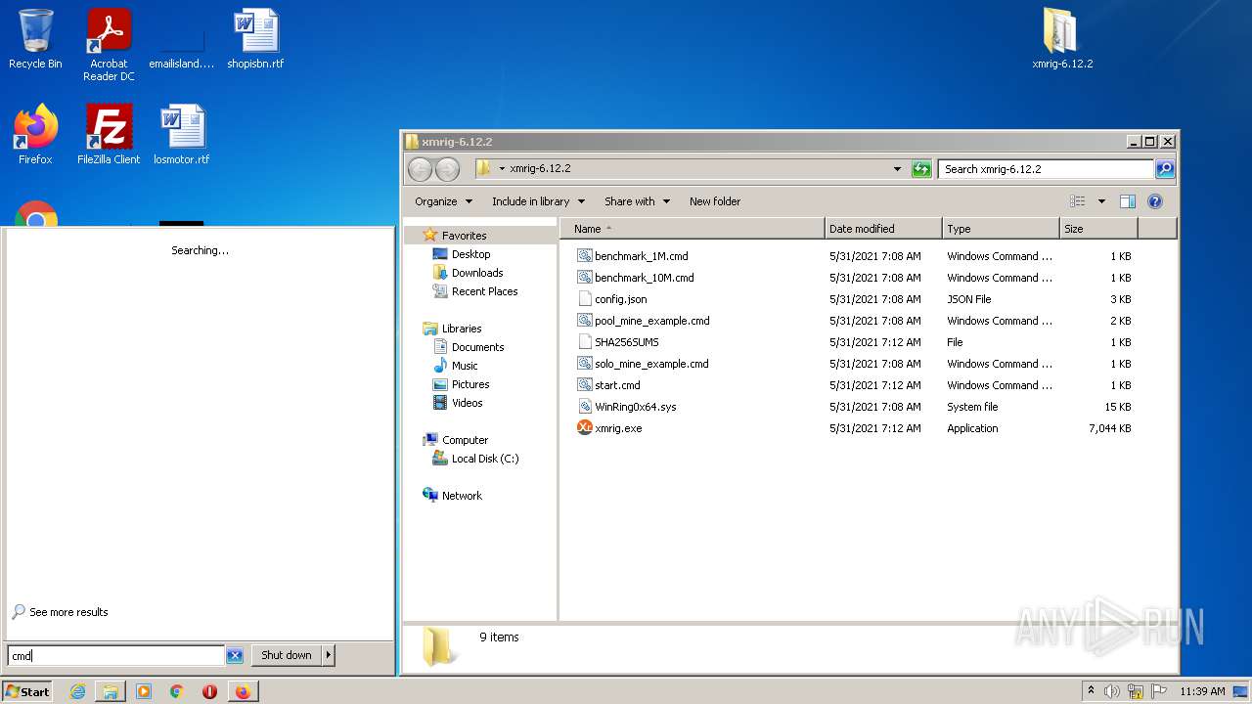The height and width of the screenshot is (704, 1252).
Task: Launch Firefox from the desktop
Action: coord(35,135)
